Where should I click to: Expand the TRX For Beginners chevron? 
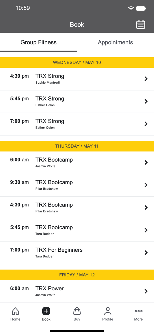[x=146, y=253]
